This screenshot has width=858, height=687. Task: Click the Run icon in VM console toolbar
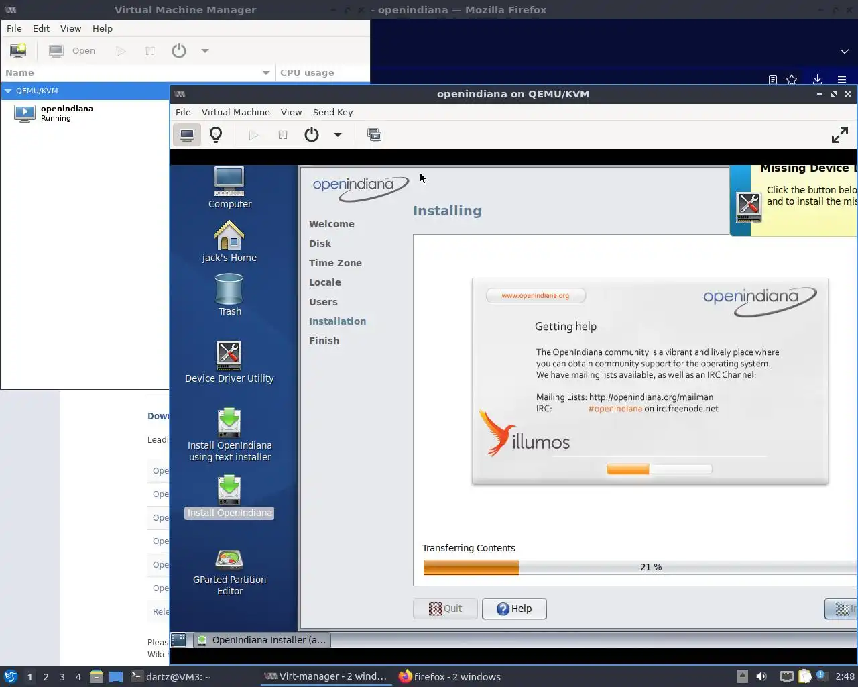[x=253, y=135]
